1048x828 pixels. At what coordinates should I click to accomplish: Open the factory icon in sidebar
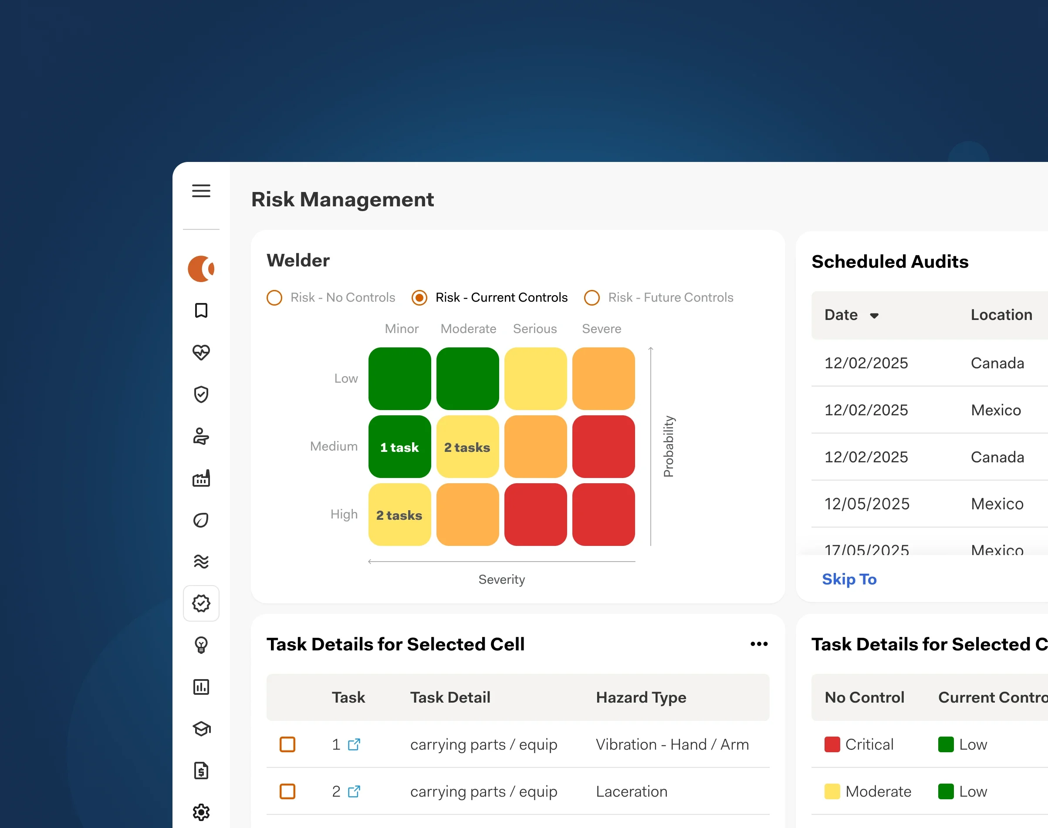click(201, 478)
